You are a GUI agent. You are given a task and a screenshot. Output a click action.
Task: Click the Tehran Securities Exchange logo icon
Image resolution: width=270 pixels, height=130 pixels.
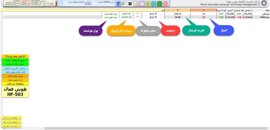click(264, 3)
